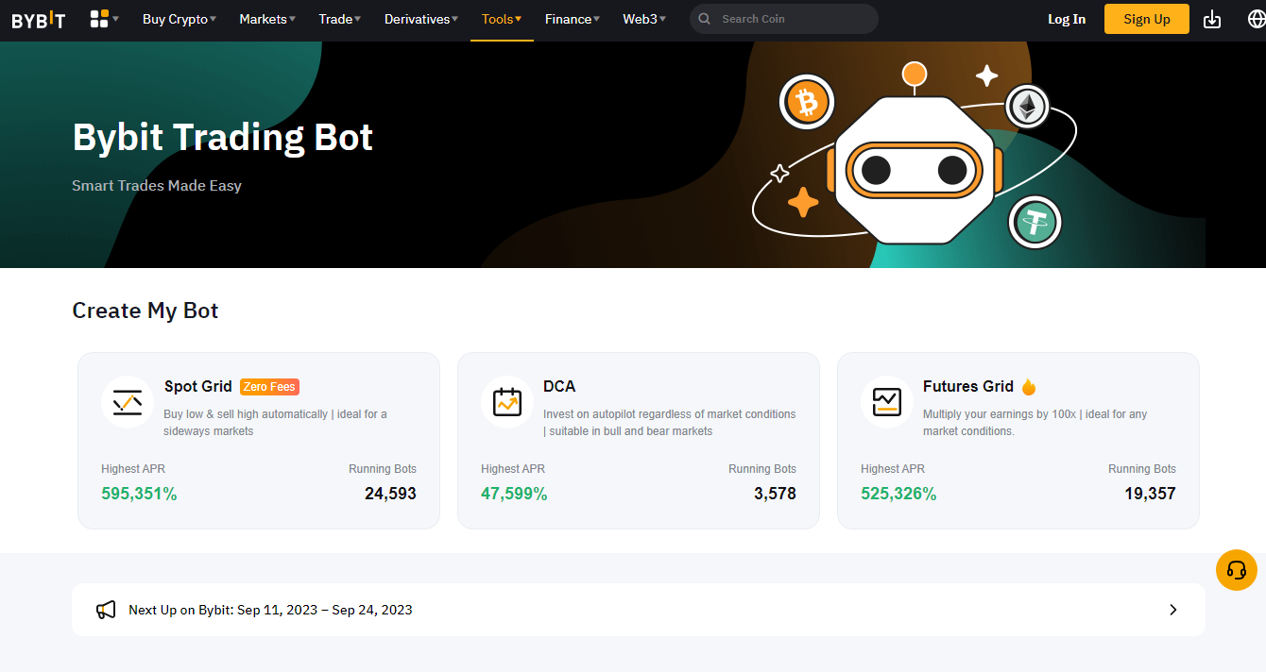Image resolution: width=1266 pixels, height=672 pixels.
Task: Click the Spot Grid bot icon
Action: click(128, 402)
